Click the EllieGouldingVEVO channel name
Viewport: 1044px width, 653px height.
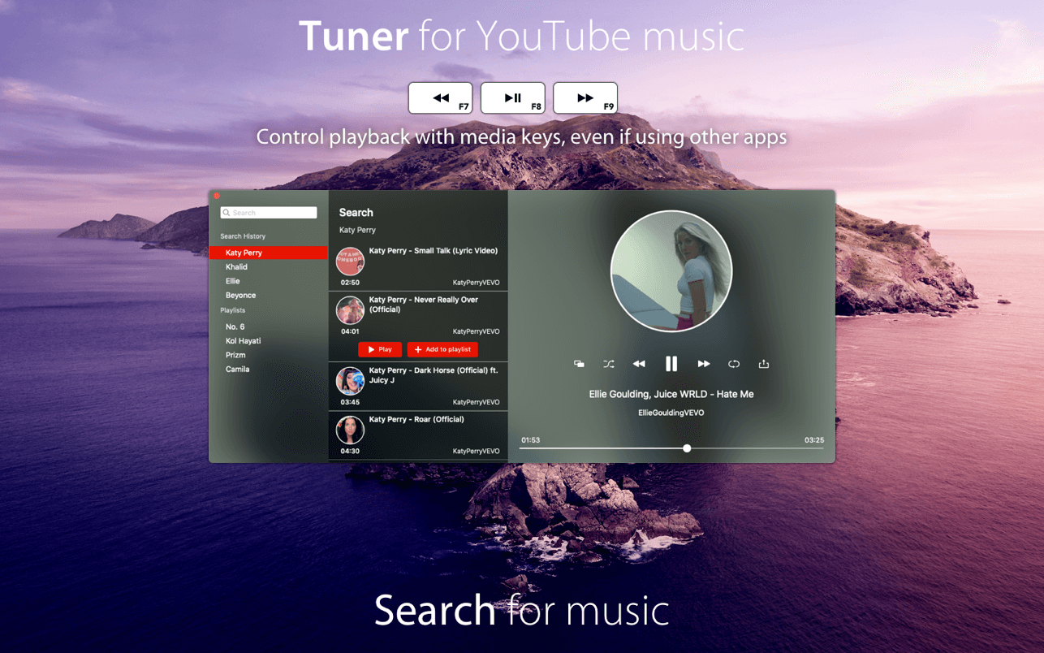click(671, 413)
